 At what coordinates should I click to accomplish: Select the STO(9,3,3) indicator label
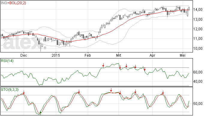tap(10, 90)
